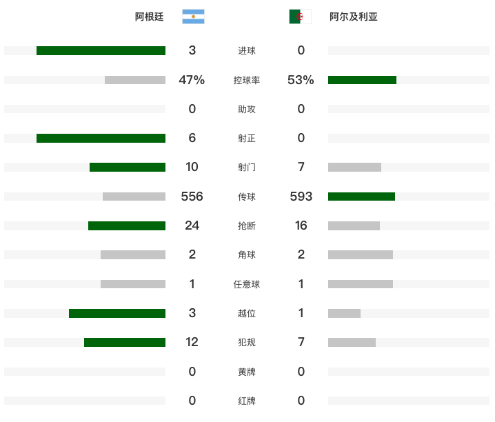Click the 越位 stat label
The image size is (495, 422).
[x=247, y=314]
